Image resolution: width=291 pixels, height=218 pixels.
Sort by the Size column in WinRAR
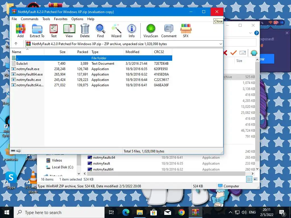tap(56, 52)
